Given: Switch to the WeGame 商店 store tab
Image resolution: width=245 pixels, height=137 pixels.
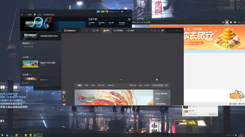Looking at the screenshot, I should 106,30.
